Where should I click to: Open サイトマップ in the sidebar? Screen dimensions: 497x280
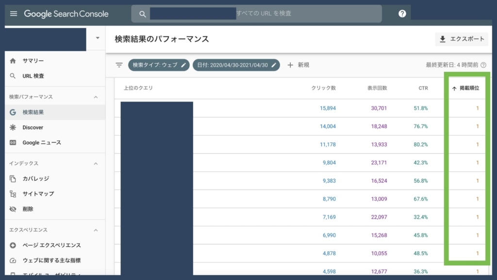coord(55,194)
